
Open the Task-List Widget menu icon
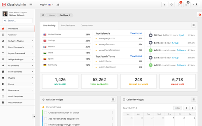pos(113,99)
